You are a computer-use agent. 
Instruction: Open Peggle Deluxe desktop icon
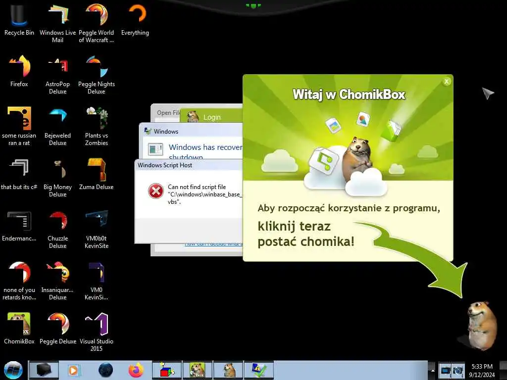click(x=57, y=329)
